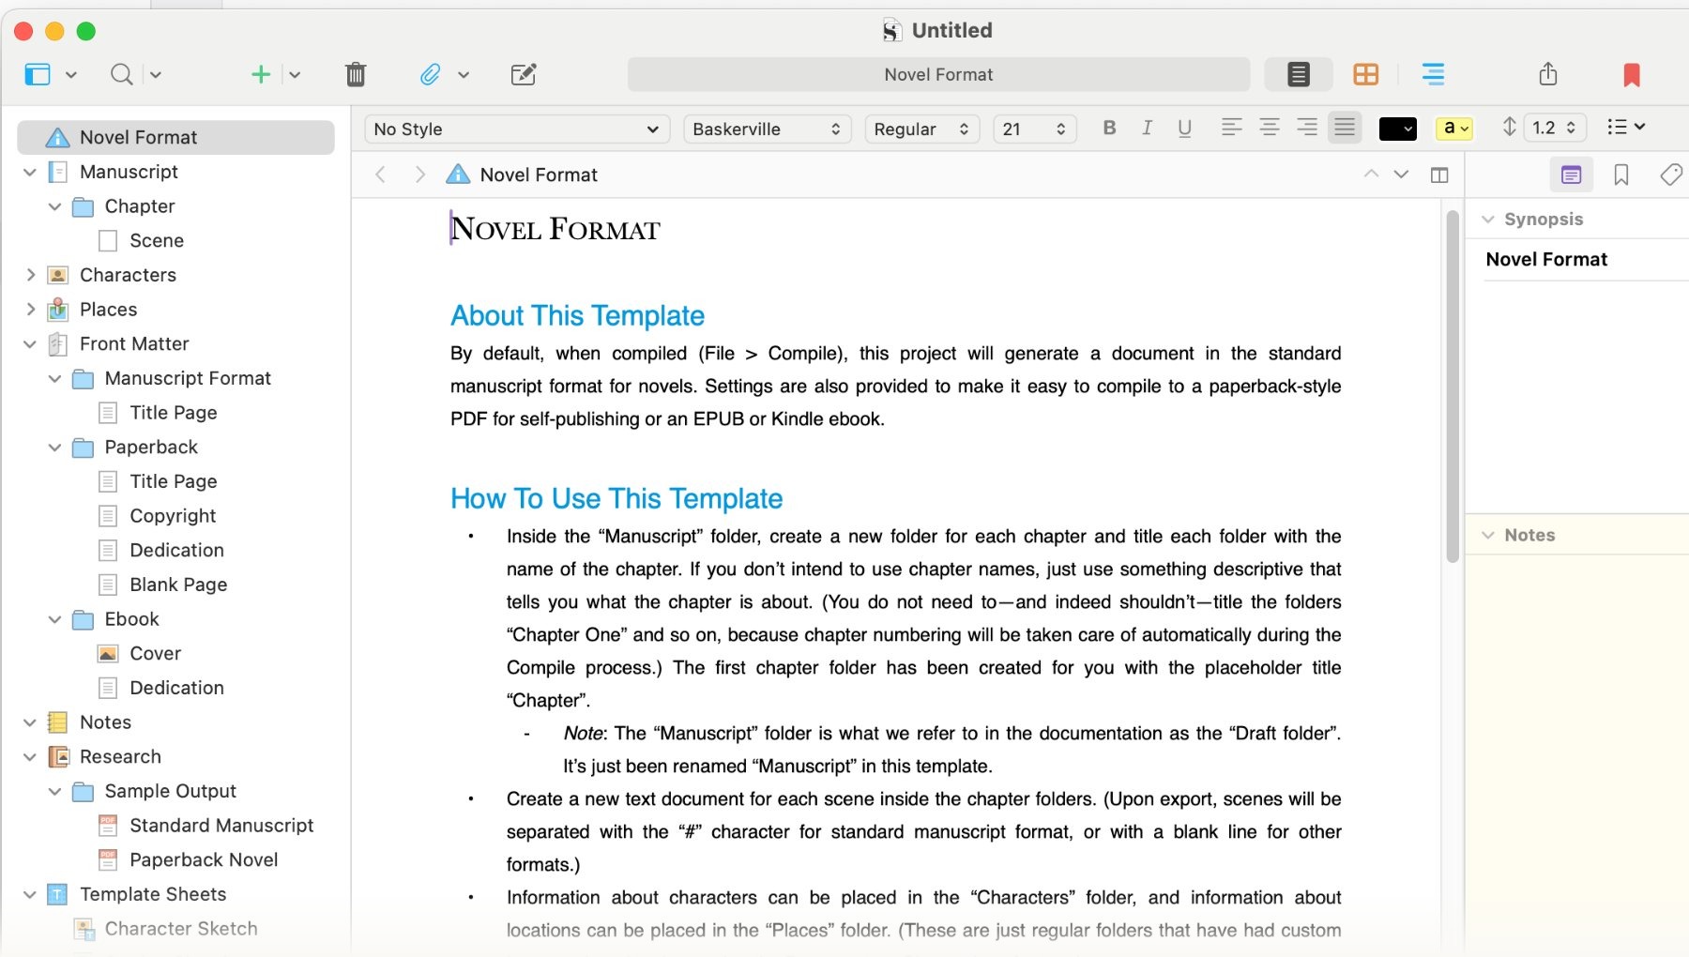Viewport: 1689px width, 957px height.
Task: Toggle bold formatting
Action: point(1109,128)
